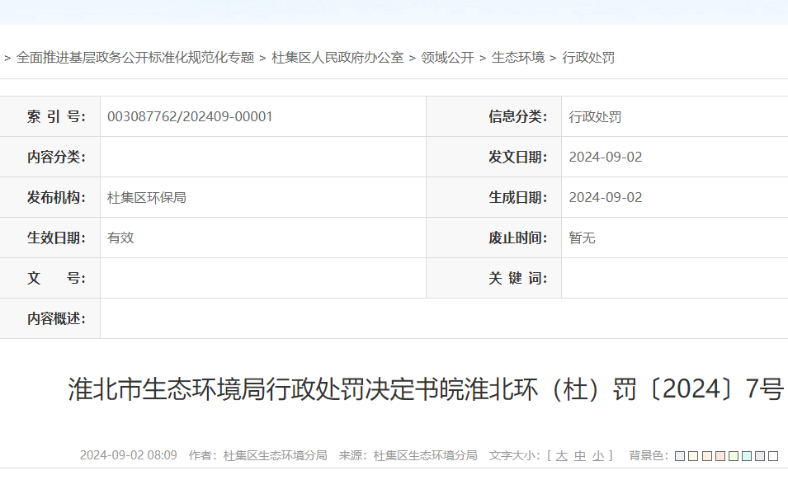
Task: Click the 内容分类 label cell
Action: pos(50,158)
